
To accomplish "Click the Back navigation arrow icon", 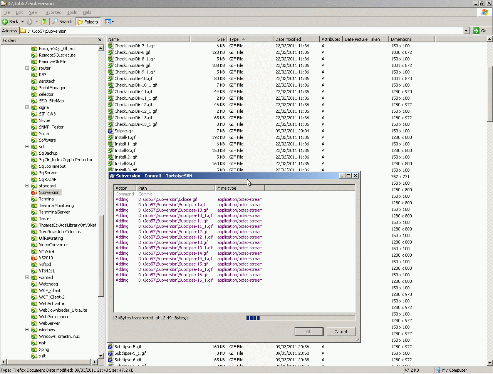I will 5,22.
